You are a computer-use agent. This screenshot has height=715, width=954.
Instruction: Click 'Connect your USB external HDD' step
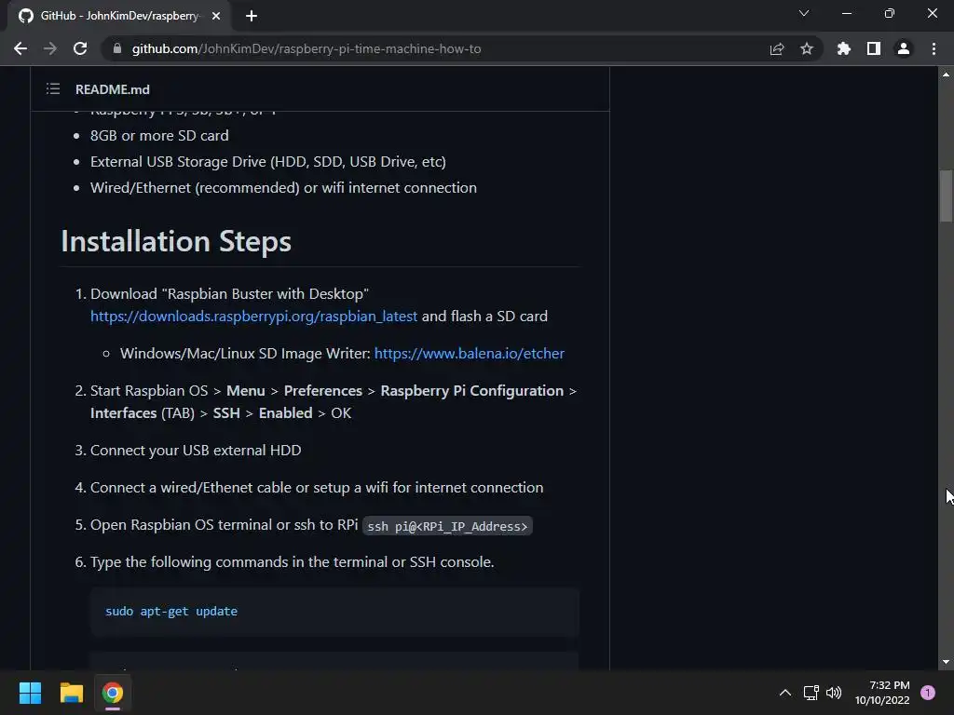[x=196, y=450]
